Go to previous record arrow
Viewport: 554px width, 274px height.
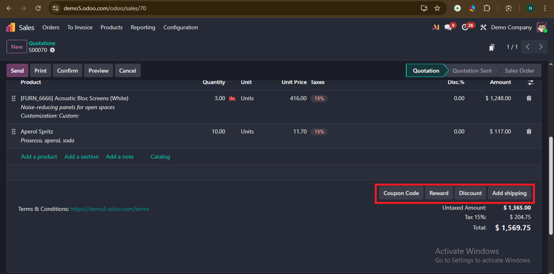click(x=527, y=47)
